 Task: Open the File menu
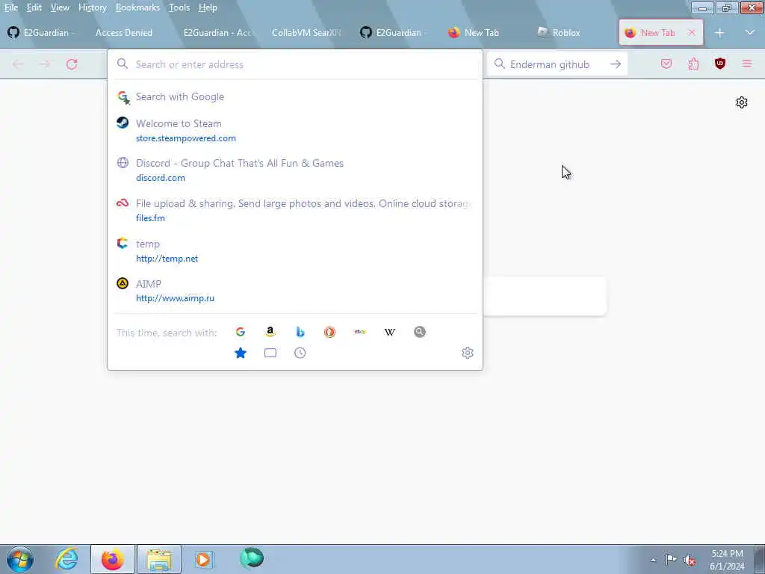coord(10,7)
